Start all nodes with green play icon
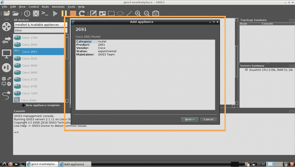The image size is (295, 167). (x=55, y=13)
